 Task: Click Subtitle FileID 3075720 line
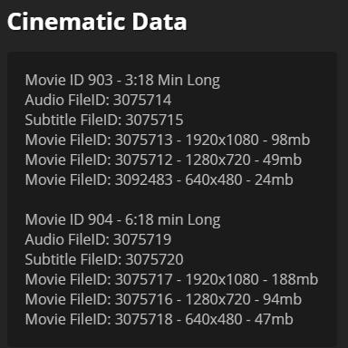104,259
